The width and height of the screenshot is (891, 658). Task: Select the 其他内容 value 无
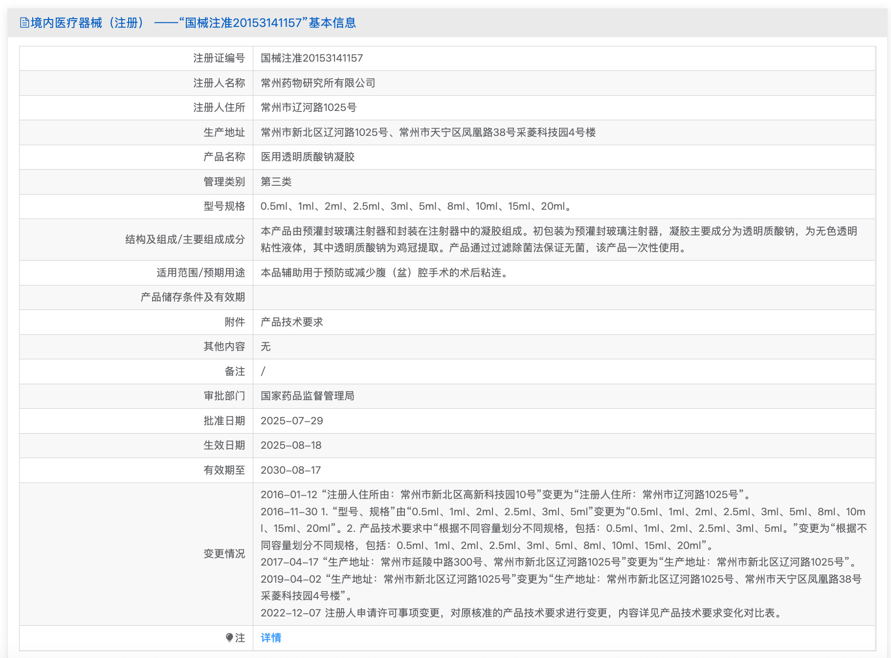pyautogui.click(x=265, y=347)
